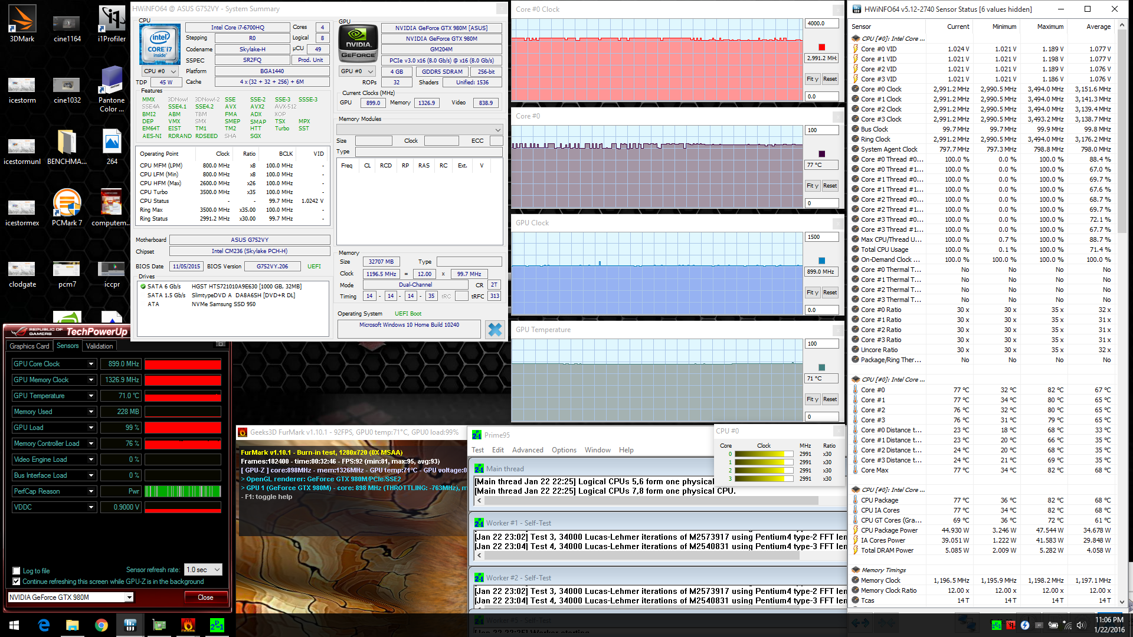1133x637 pixels.
Task: Open the Prime95 Advanced menu
Action: 527,450
